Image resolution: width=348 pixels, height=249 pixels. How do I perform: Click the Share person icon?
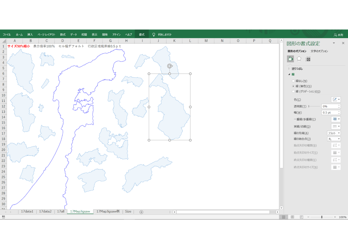point(335,35)
